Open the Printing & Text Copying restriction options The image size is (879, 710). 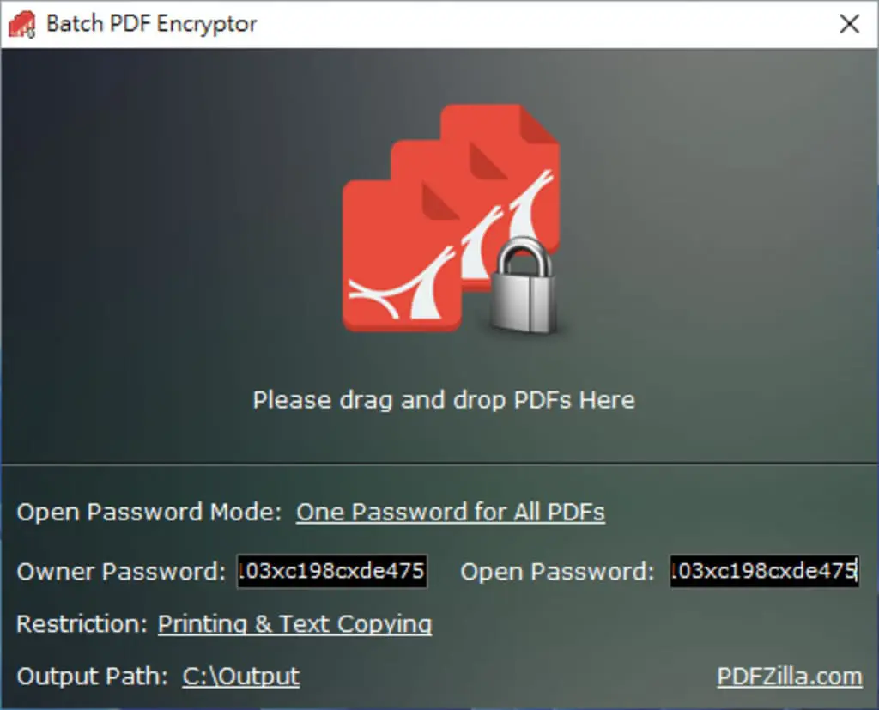tap(295, 623)
